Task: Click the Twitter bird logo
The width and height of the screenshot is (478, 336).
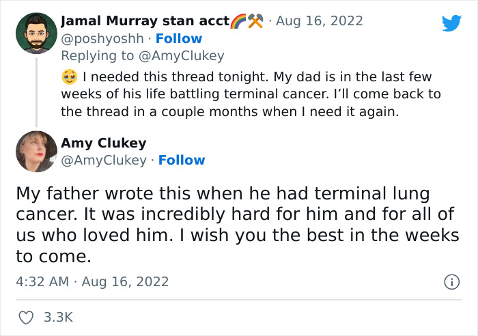Action: coord(451,23)
